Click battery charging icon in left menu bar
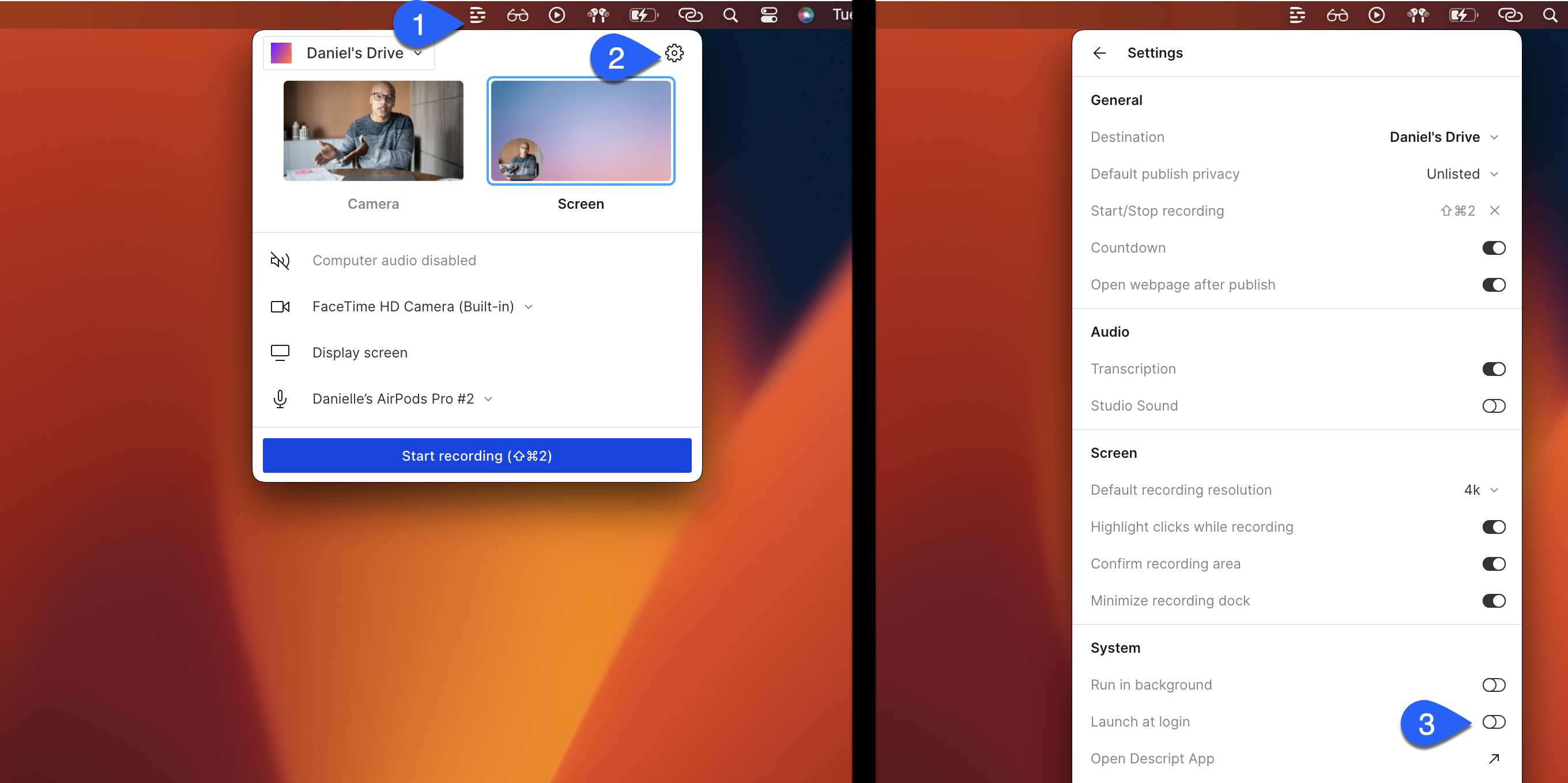 coord(644,14)
